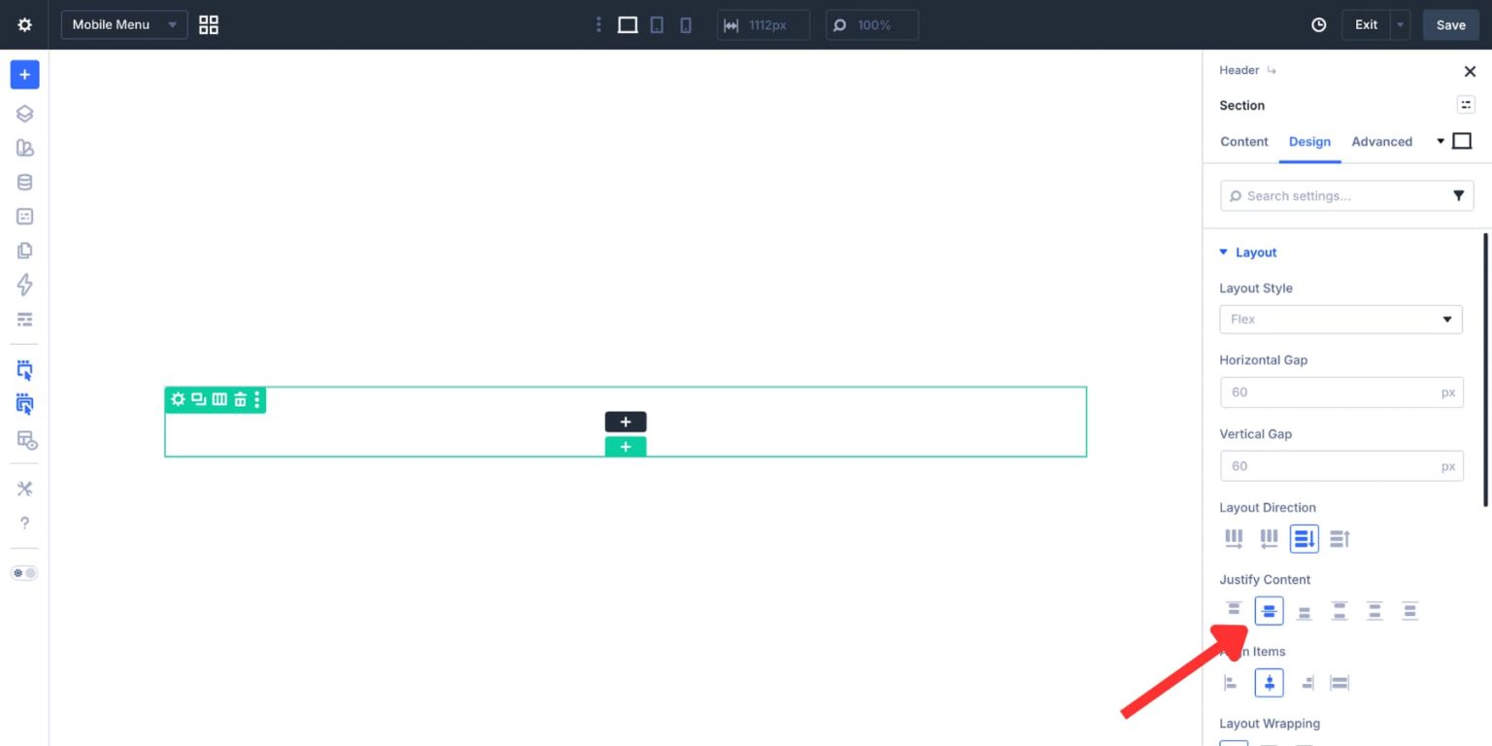Open the Layout Style Flex dropdown
The height and width of the screenshot is (746, 1492).
click(x=1340, y=320)
